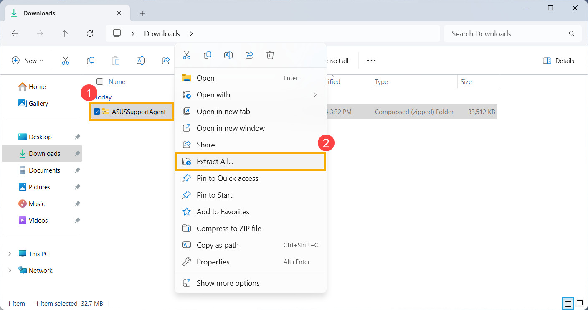Click Show more options

coord(251,283)
